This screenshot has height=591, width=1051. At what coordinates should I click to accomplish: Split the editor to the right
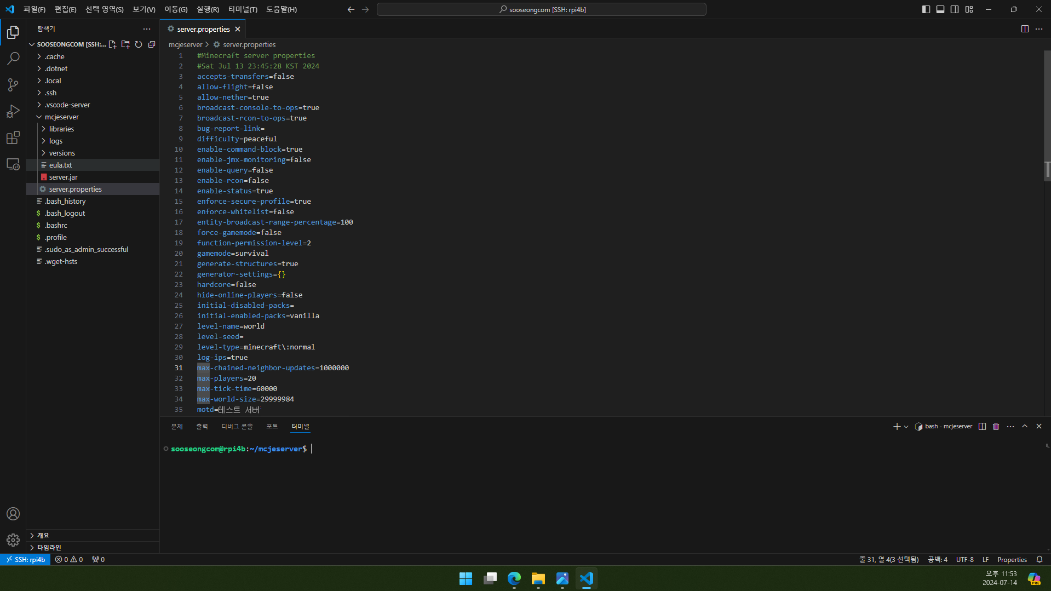click(x=1025, y=29)
